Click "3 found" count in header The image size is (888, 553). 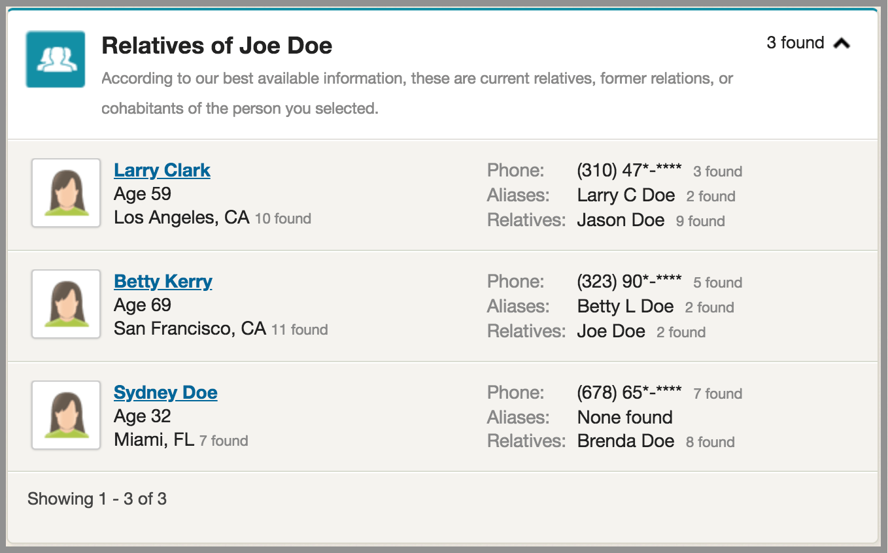[795, 43]
